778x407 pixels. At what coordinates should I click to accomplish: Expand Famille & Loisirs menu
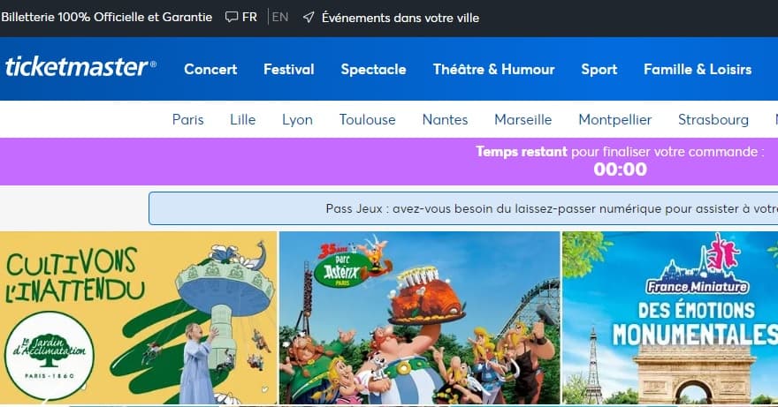[x=698, y=69]
